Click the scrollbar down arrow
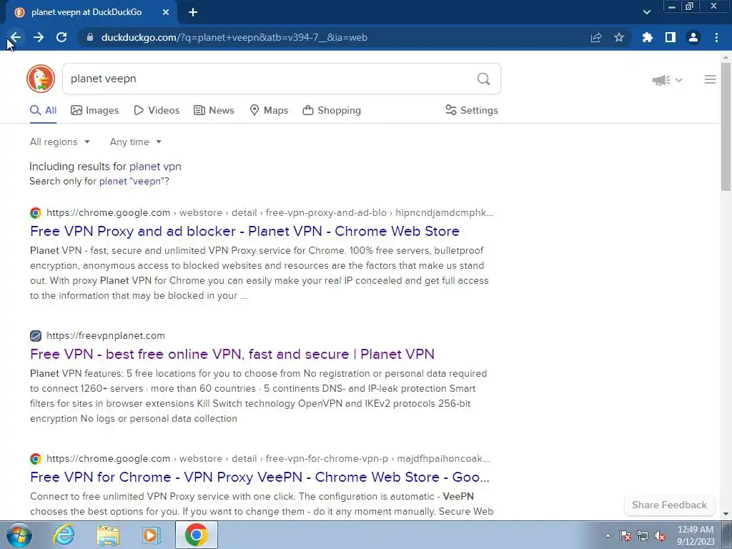This screenshot has width=732, height=549. coord(726,514)
